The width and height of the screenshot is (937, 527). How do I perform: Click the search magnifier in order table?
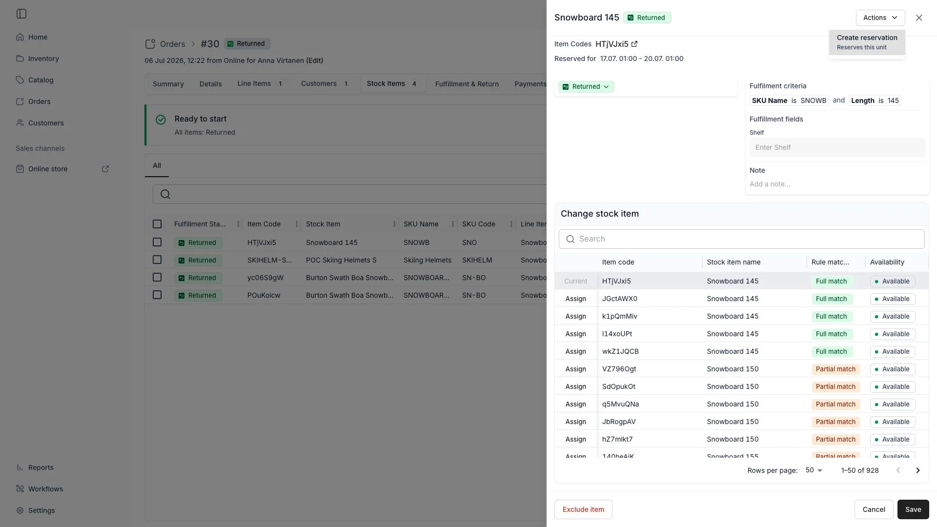[x=165, y=194]
